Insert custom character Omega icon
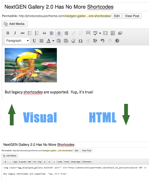The height and width of the screenshot is (181, 149). coord(81,41)
